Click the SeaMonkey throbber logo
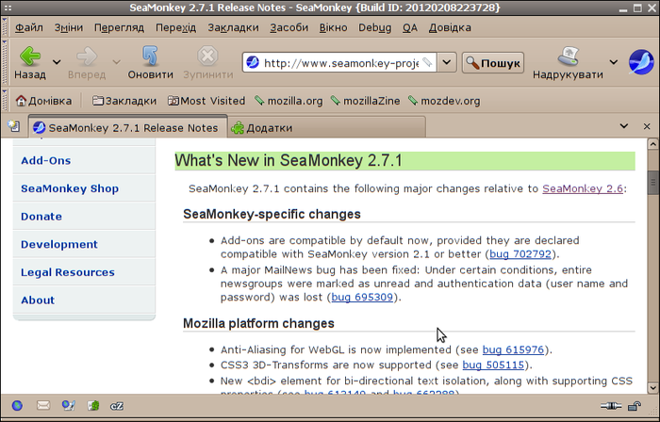The image size is (660, 422). pyautogui.click(x=641, y=62)
